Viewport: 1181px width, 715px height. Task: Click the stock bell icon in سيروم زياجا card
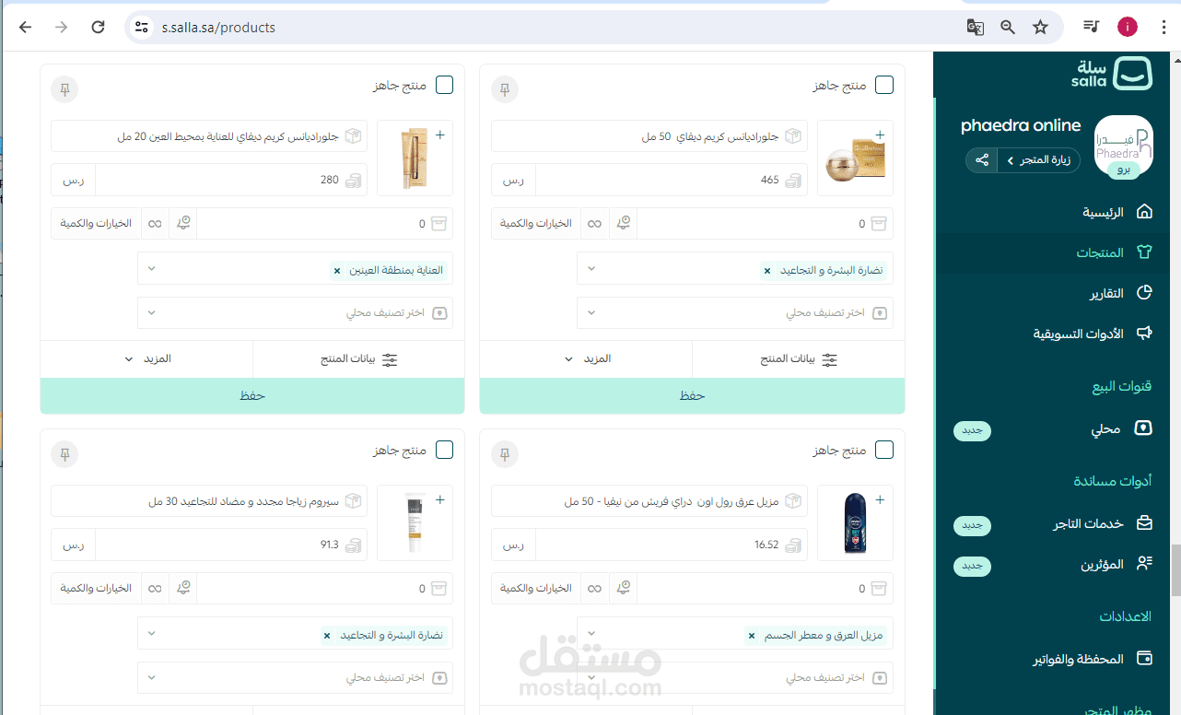coord(183,588)
